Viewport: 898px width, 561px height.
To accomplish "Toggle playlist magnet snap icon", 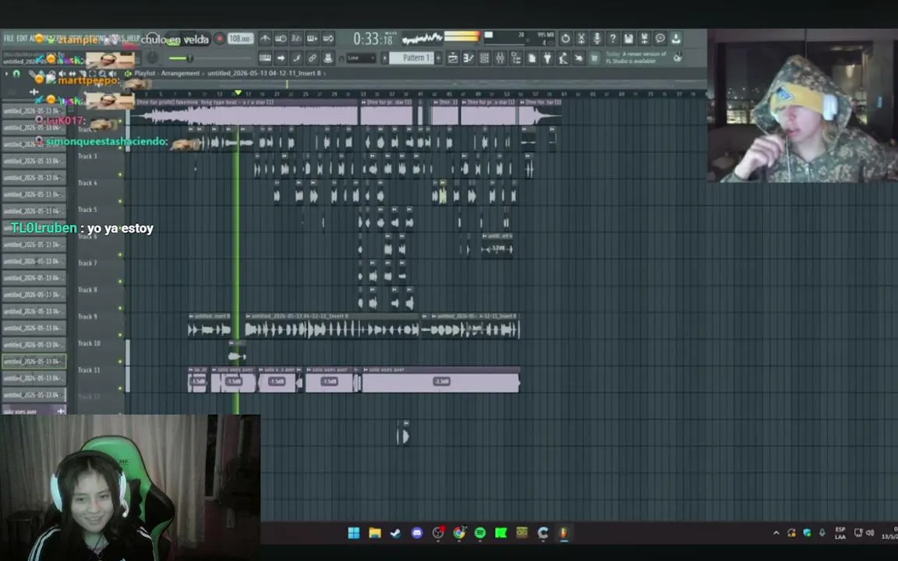I will click(16, 73).
